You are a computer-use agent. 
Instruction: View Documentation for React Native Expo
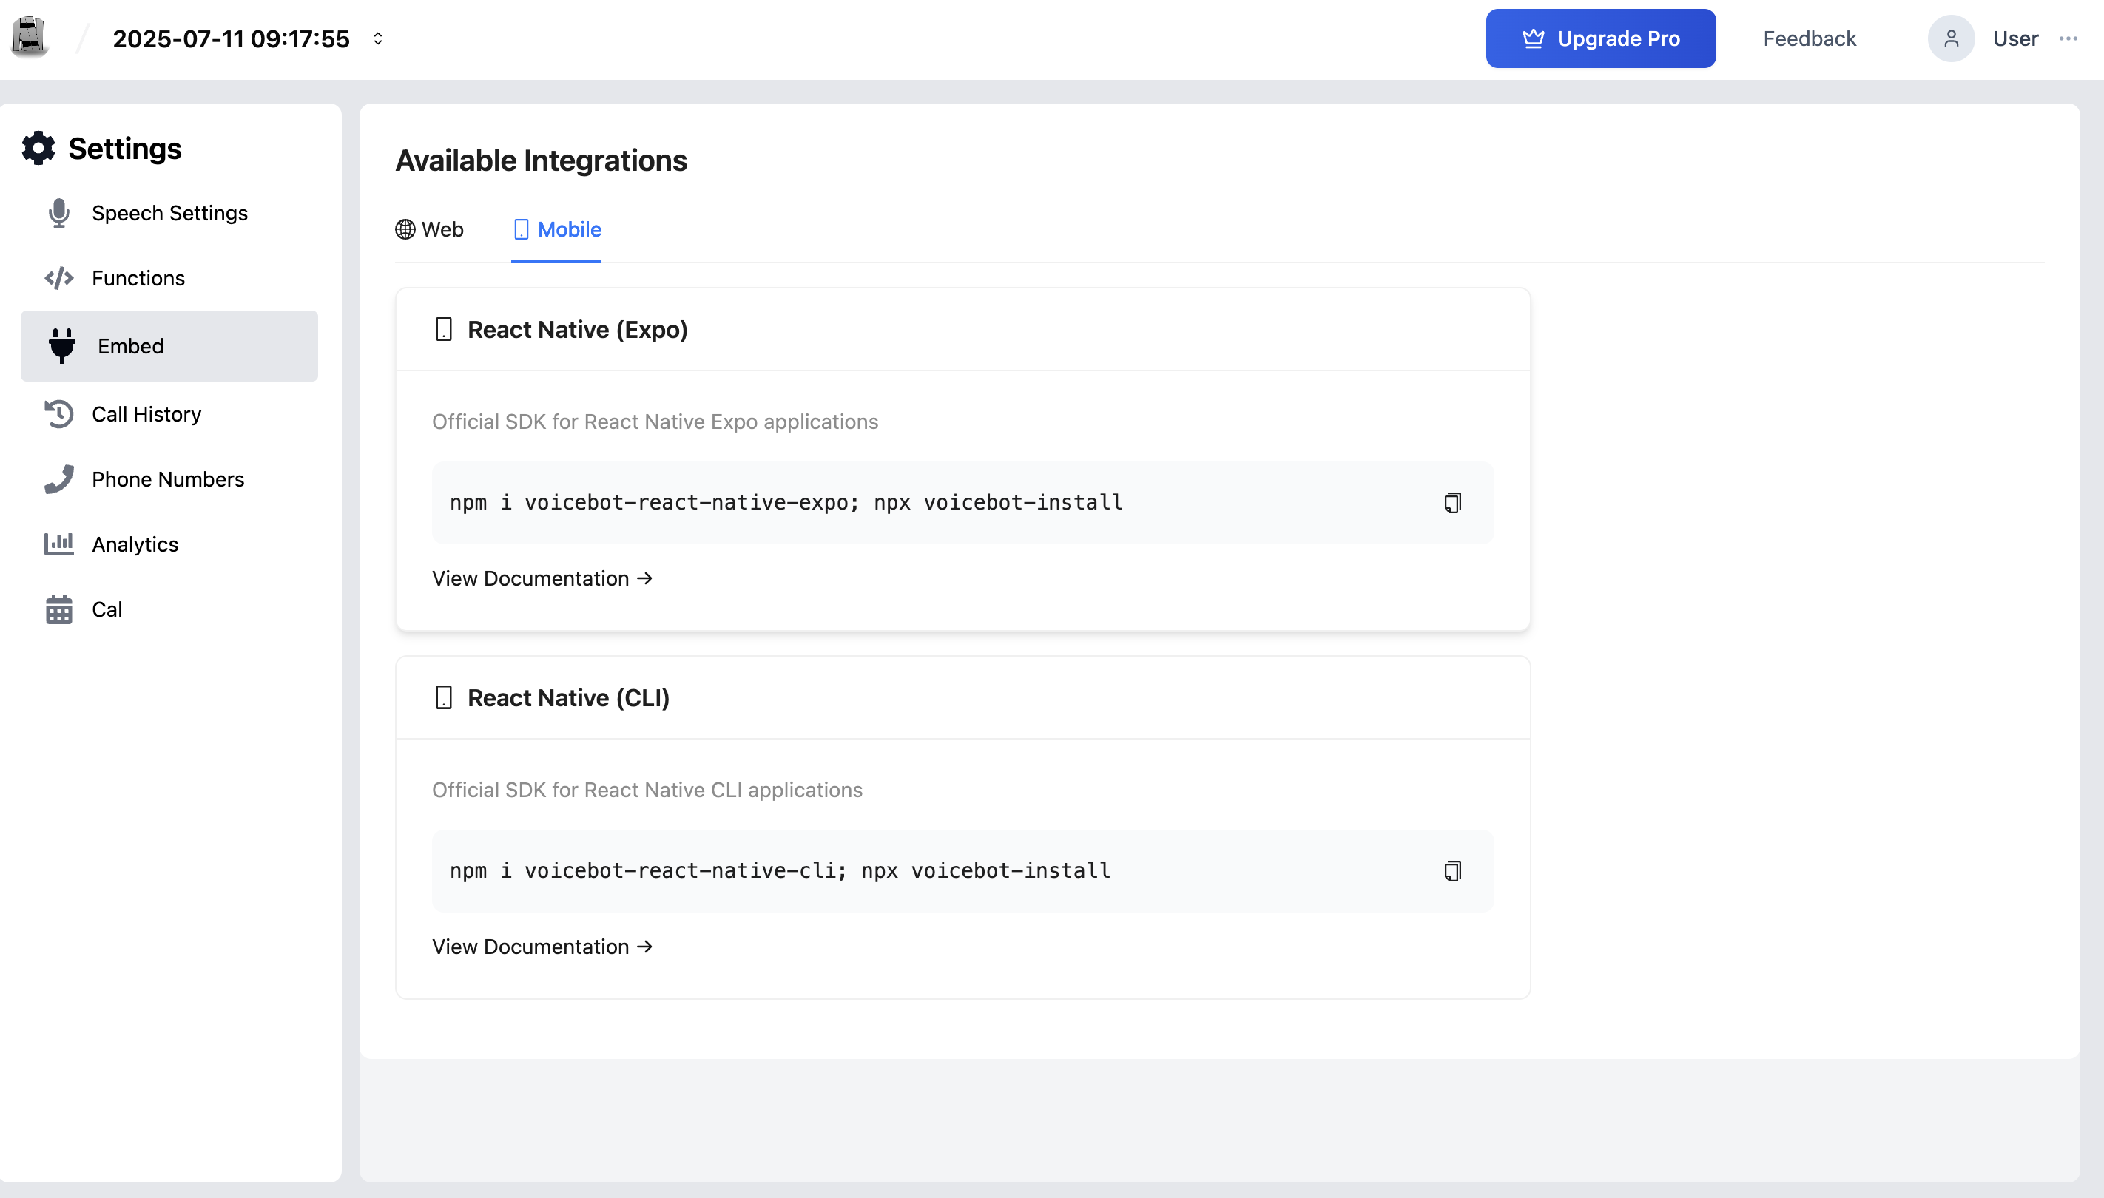[x=542, y=578]
